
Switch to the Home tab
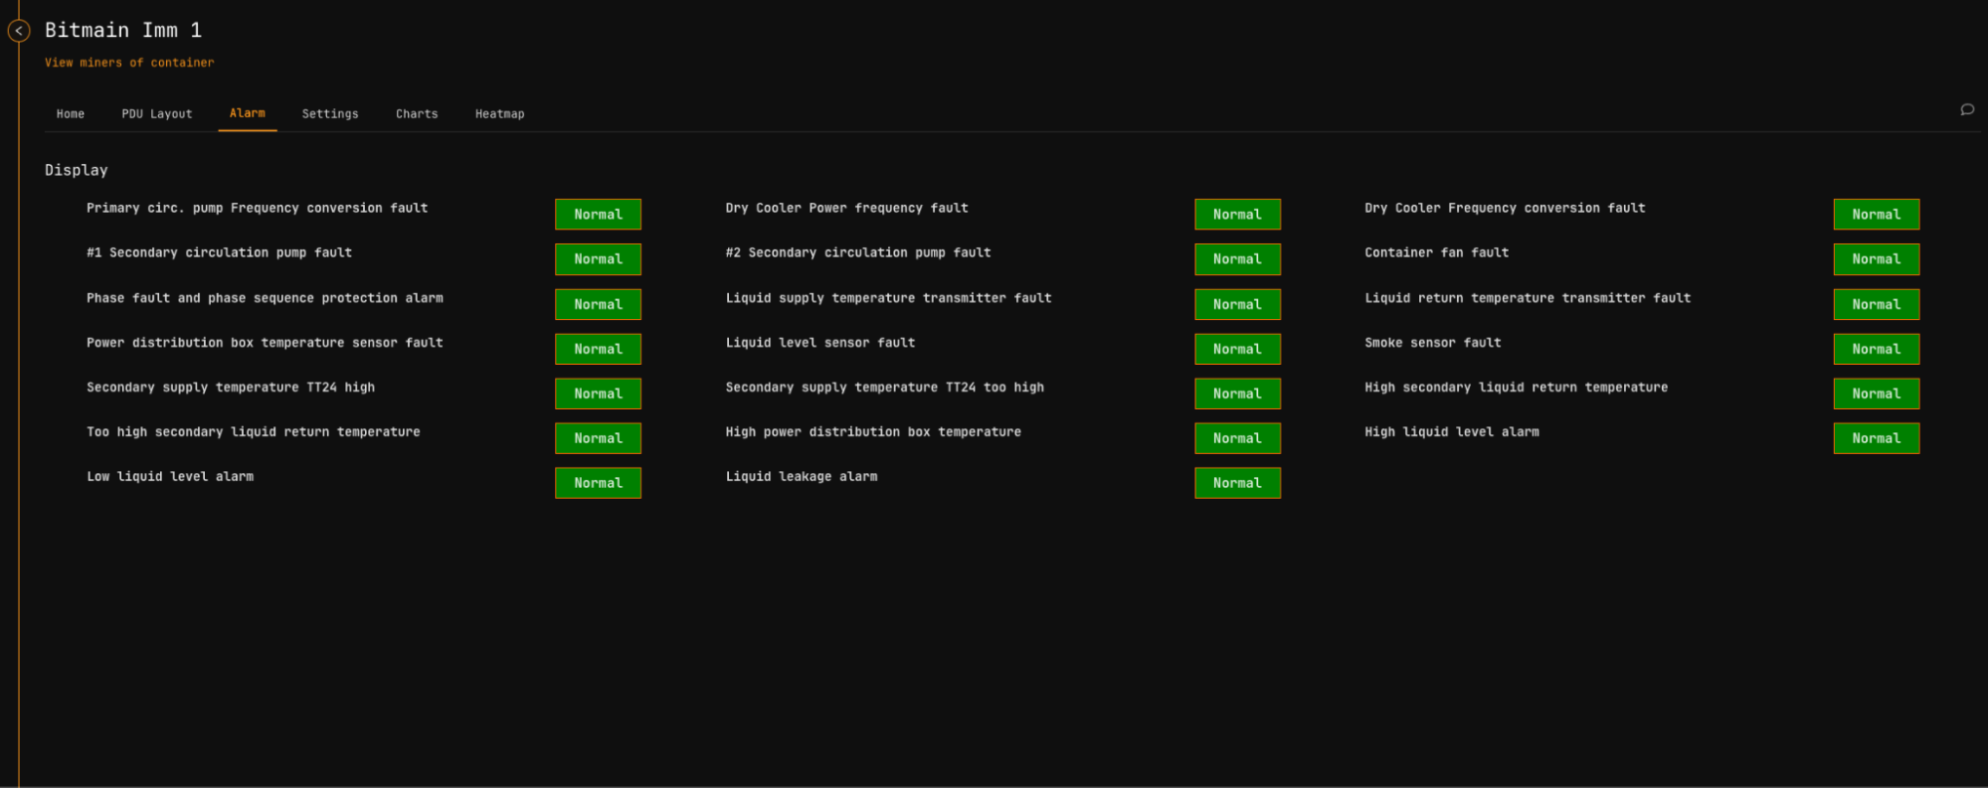71,114
